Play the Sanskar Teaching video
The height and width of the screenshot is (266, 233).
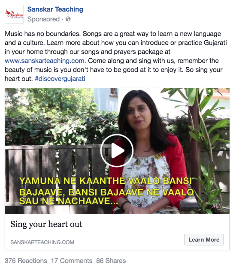117,150
